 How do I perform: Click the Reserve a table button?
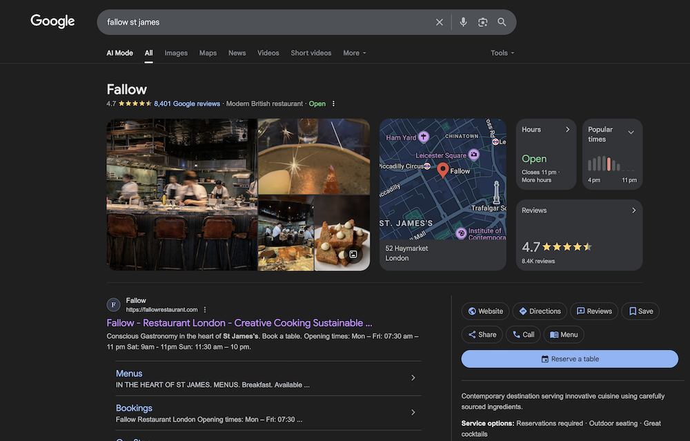[569, 359]
